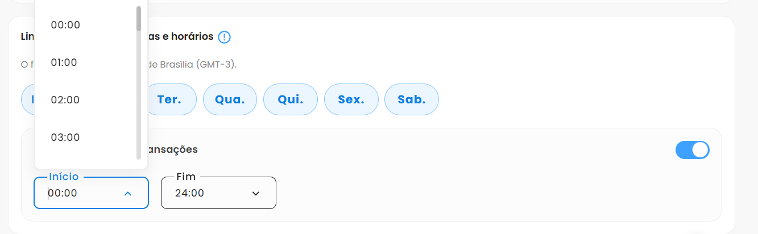This screenshot has height=234, width=758.
Task: Turn off the blue toggle switch
Action: click(x=692, y=150)
